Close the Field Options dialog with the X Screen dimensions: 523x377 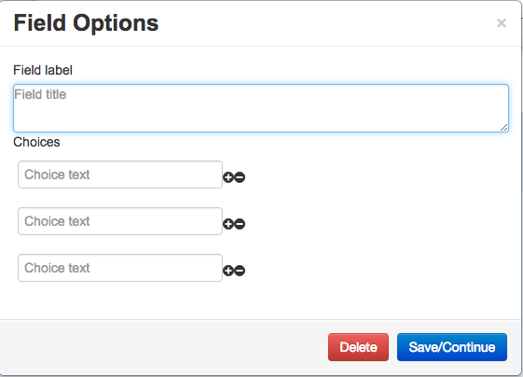pyautogui.click(x=502, y=23)
